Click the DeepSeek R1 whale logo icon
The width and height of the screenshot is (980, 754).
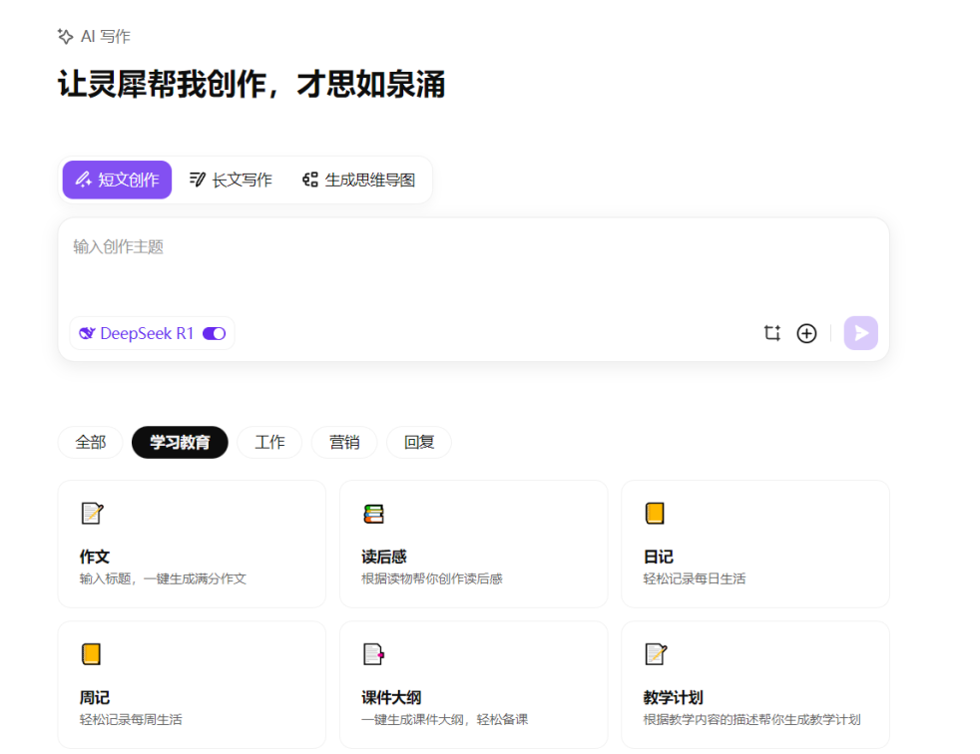pyautogui.click(x=87, y=334)
